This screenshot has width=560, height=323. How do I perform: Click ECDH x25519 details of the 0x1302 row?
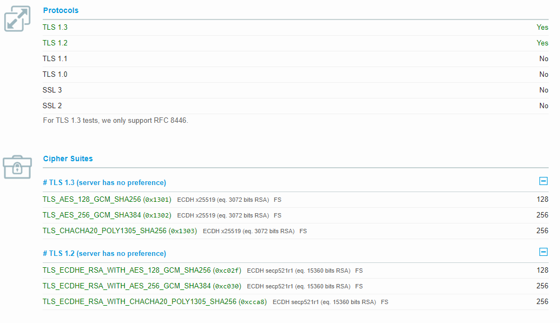coord(223,215)
